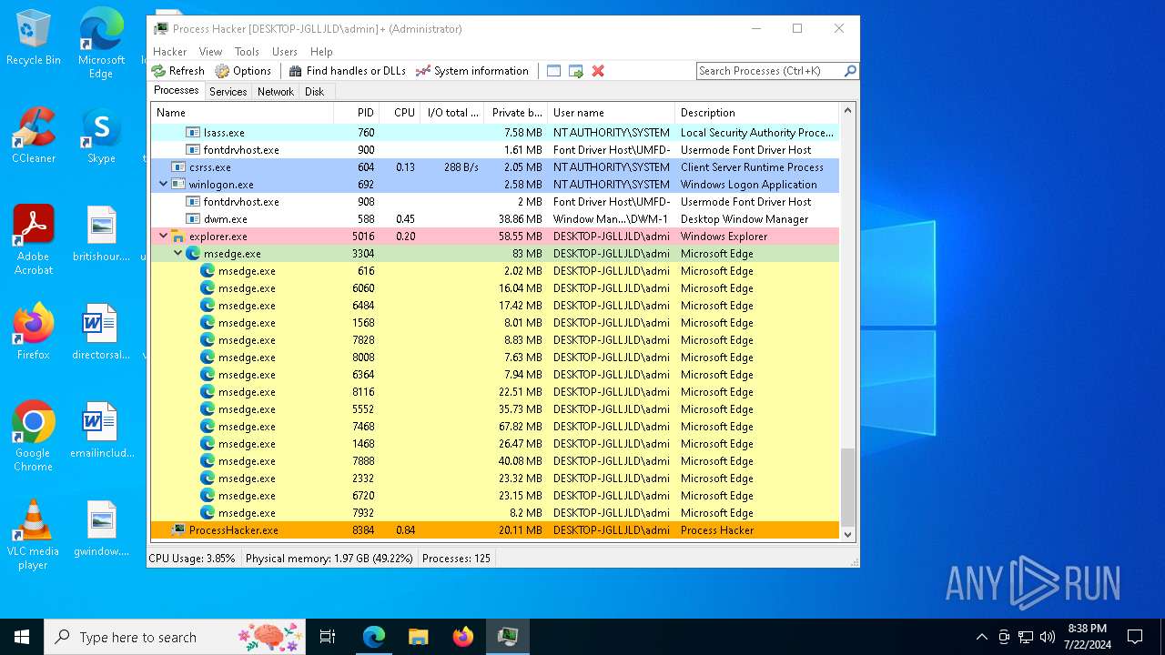Viewport: 1165px width, 655px height.
Task: Open the emailinclud Word document icon
Action: pyautogui.click(x=101, y=430)
